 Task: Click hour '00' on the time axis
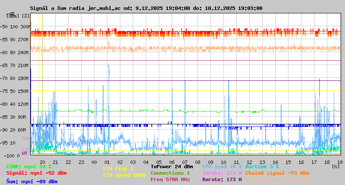(94, 162)
